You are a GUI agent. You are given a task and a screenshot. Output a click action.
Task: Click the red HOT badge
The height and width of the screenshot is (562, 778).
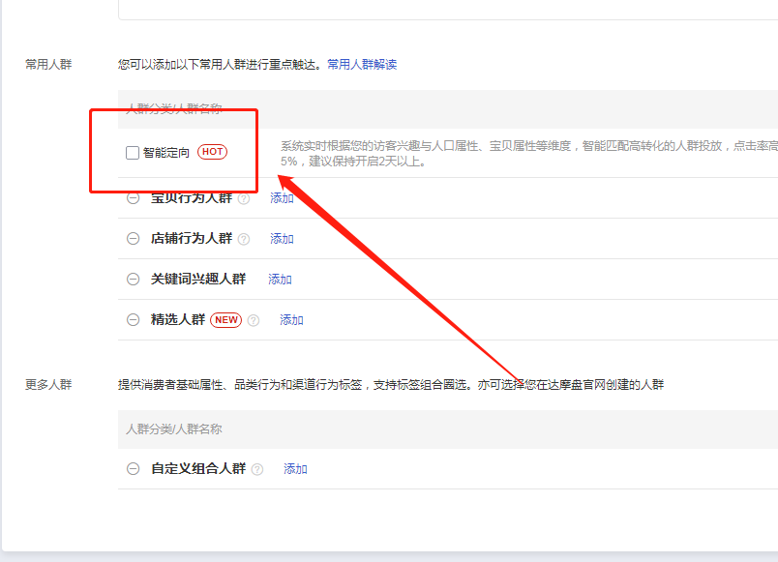(x=212, y=152)
